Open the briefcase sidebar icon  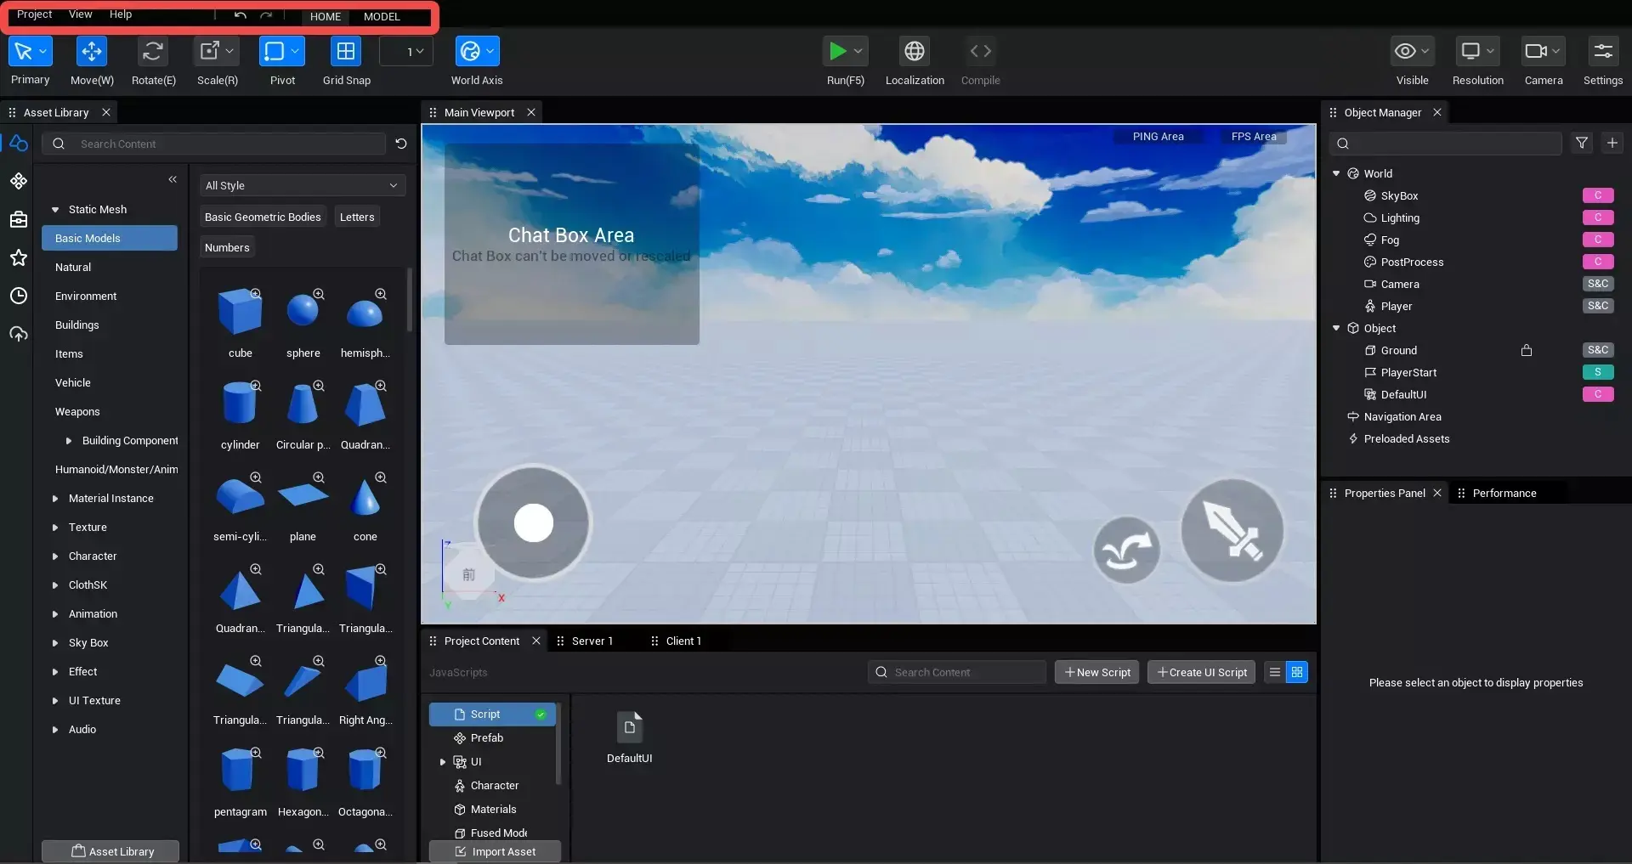tap(19, 219)
